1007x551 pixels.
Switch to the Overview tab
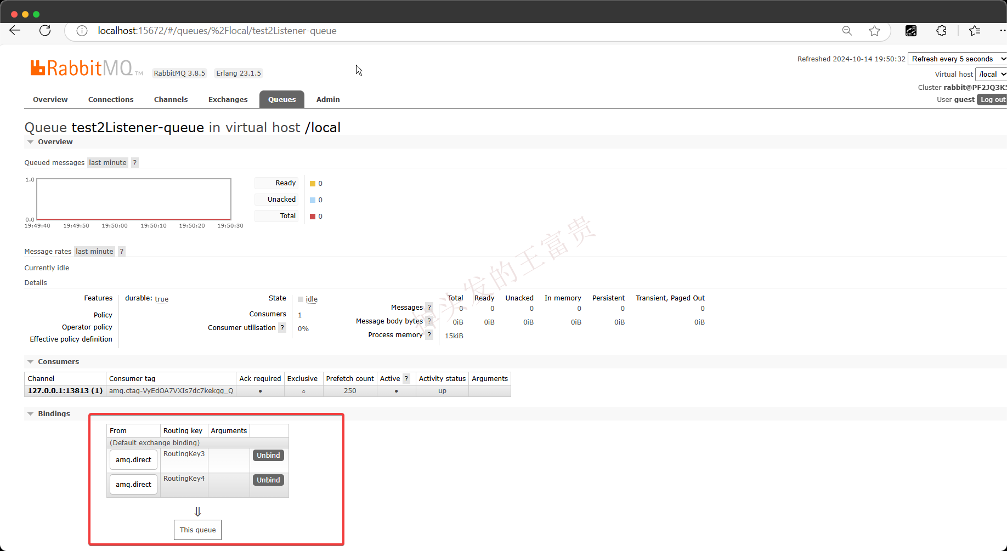click(x=50, y=100)
